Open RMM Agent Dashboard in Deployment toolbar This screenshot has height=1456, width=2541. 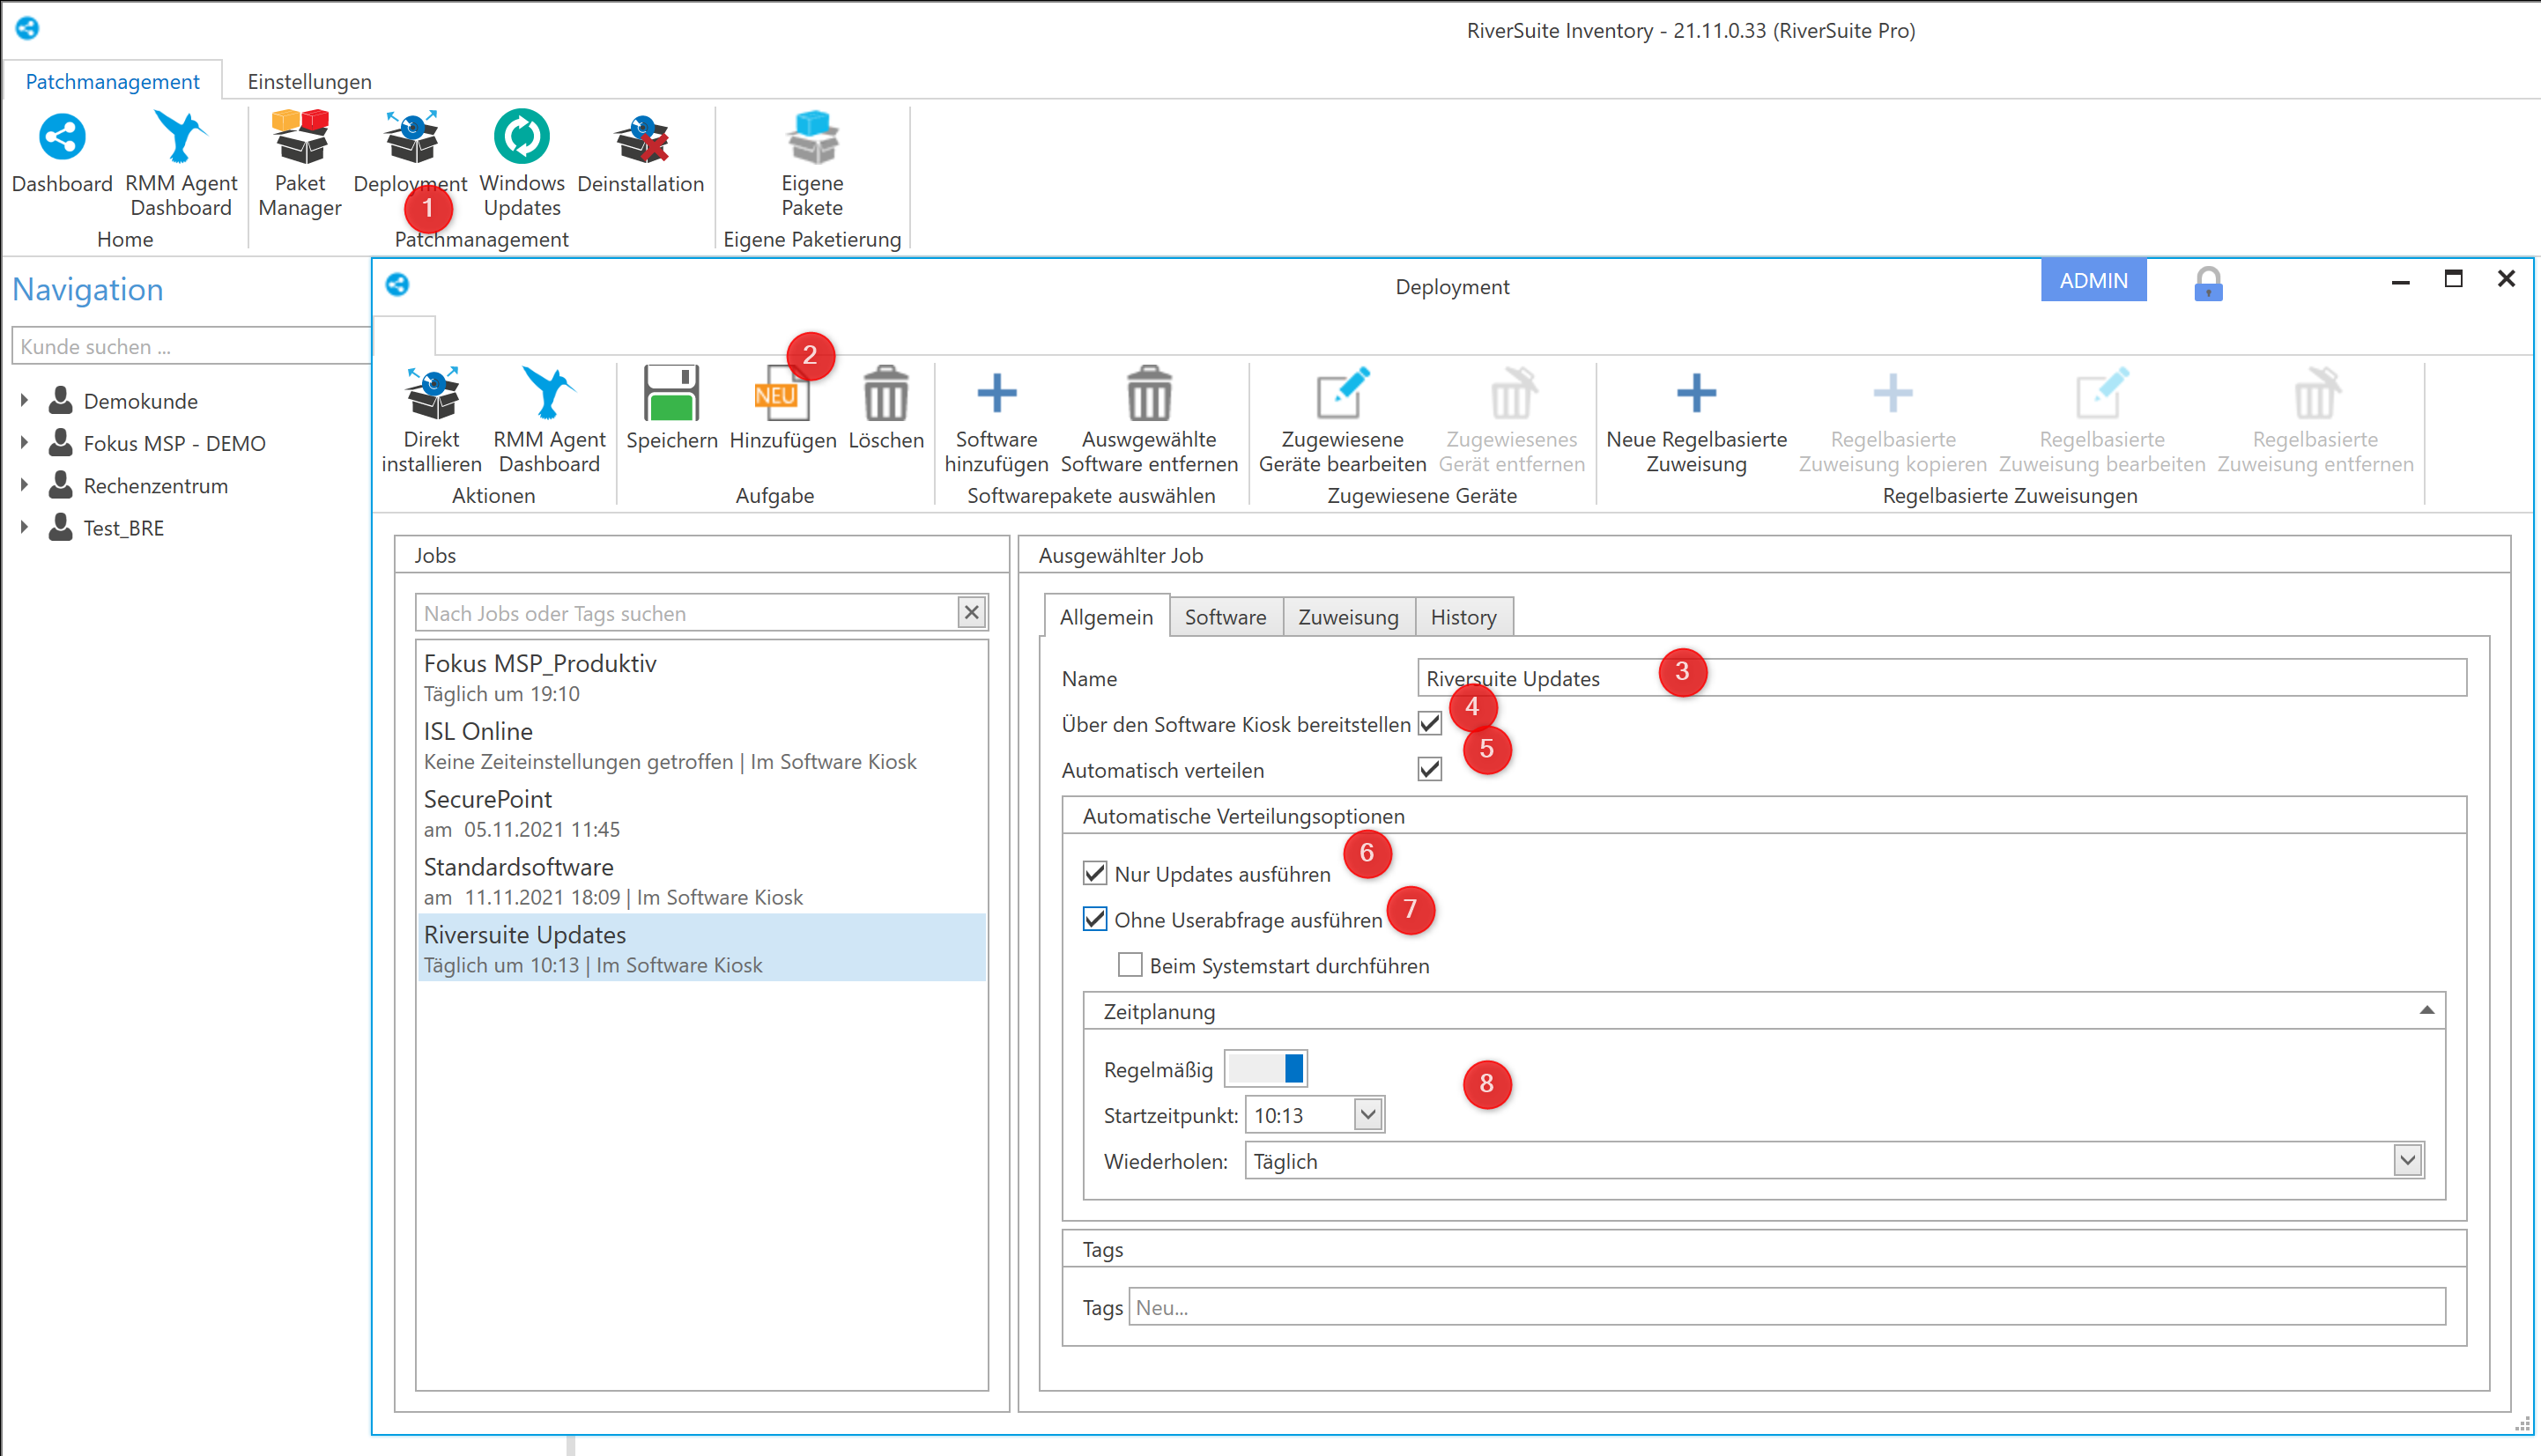[549, 420]
